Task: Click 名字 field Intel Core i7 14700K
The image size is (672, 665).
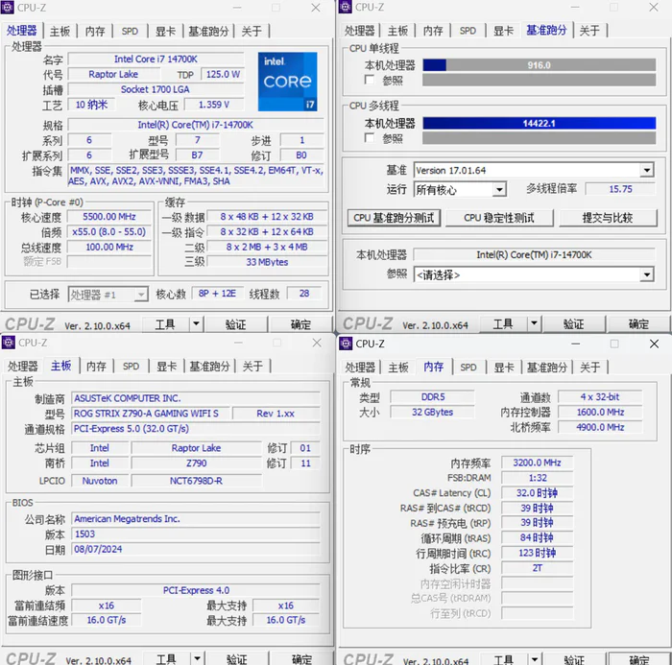Action: (x=156, y=59)
